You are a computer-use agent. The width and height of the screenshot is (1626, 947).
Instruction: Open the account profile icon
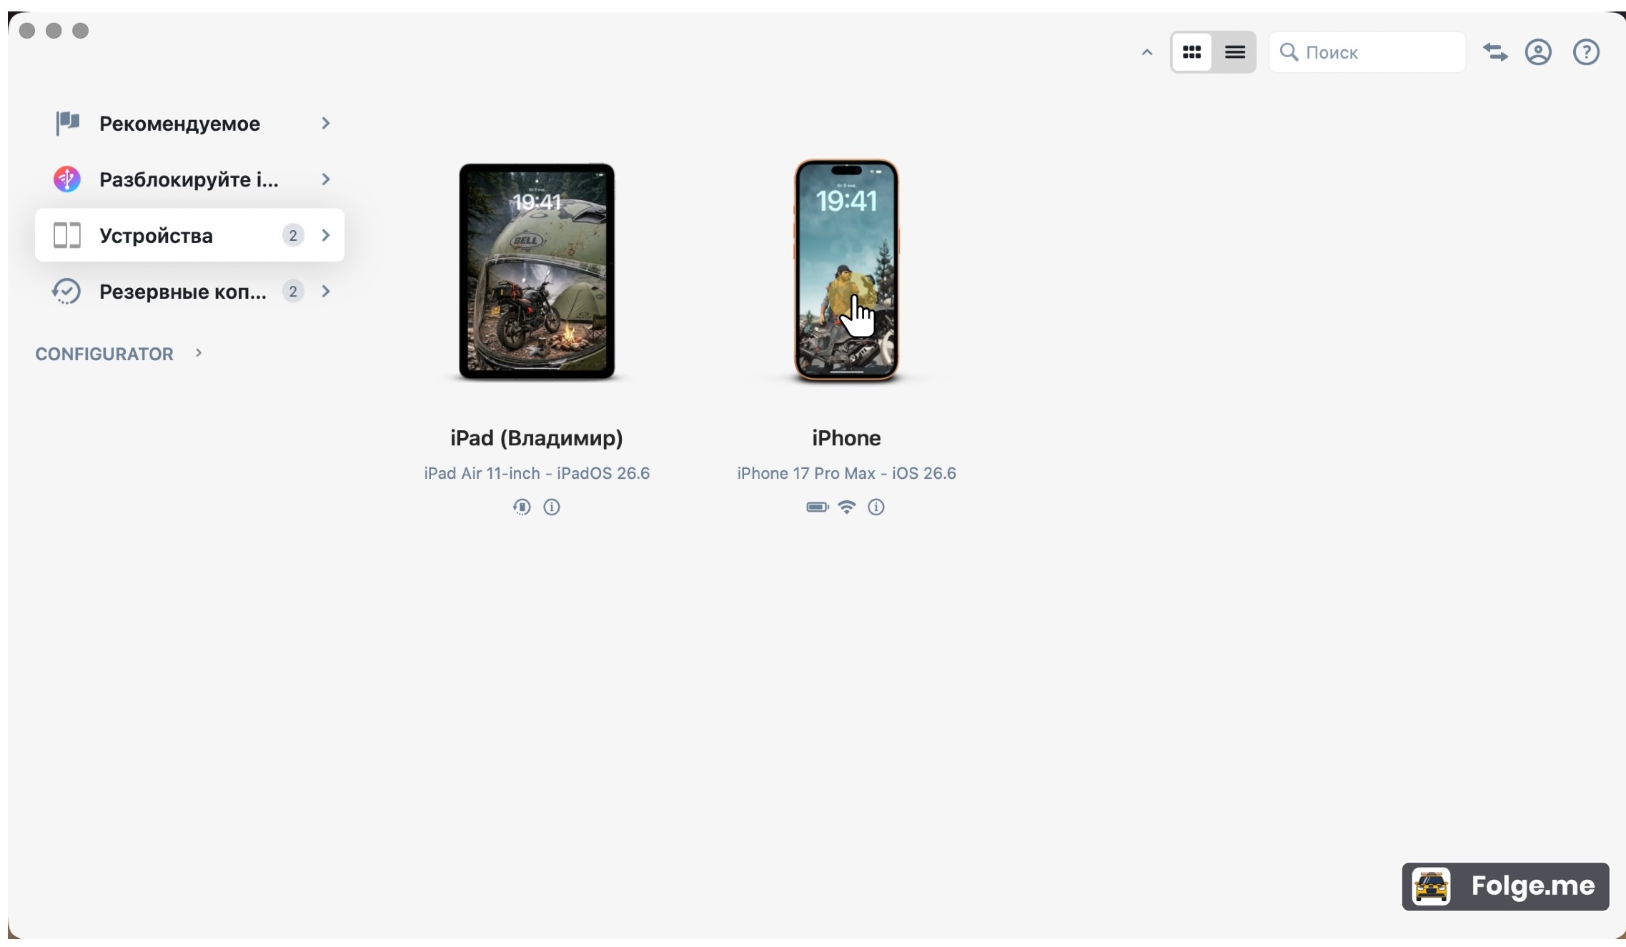(1538, 52)
